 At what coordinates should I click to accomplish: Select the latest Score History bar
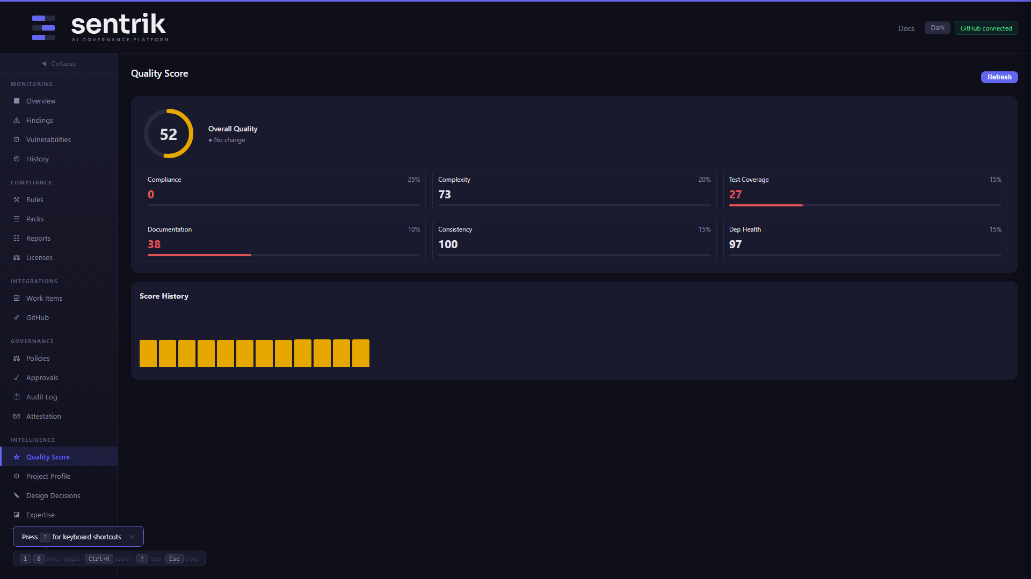360,353
